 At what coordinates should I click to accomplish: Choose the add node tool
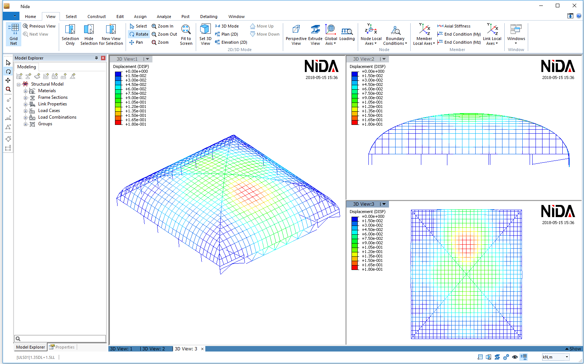(8, 100)
